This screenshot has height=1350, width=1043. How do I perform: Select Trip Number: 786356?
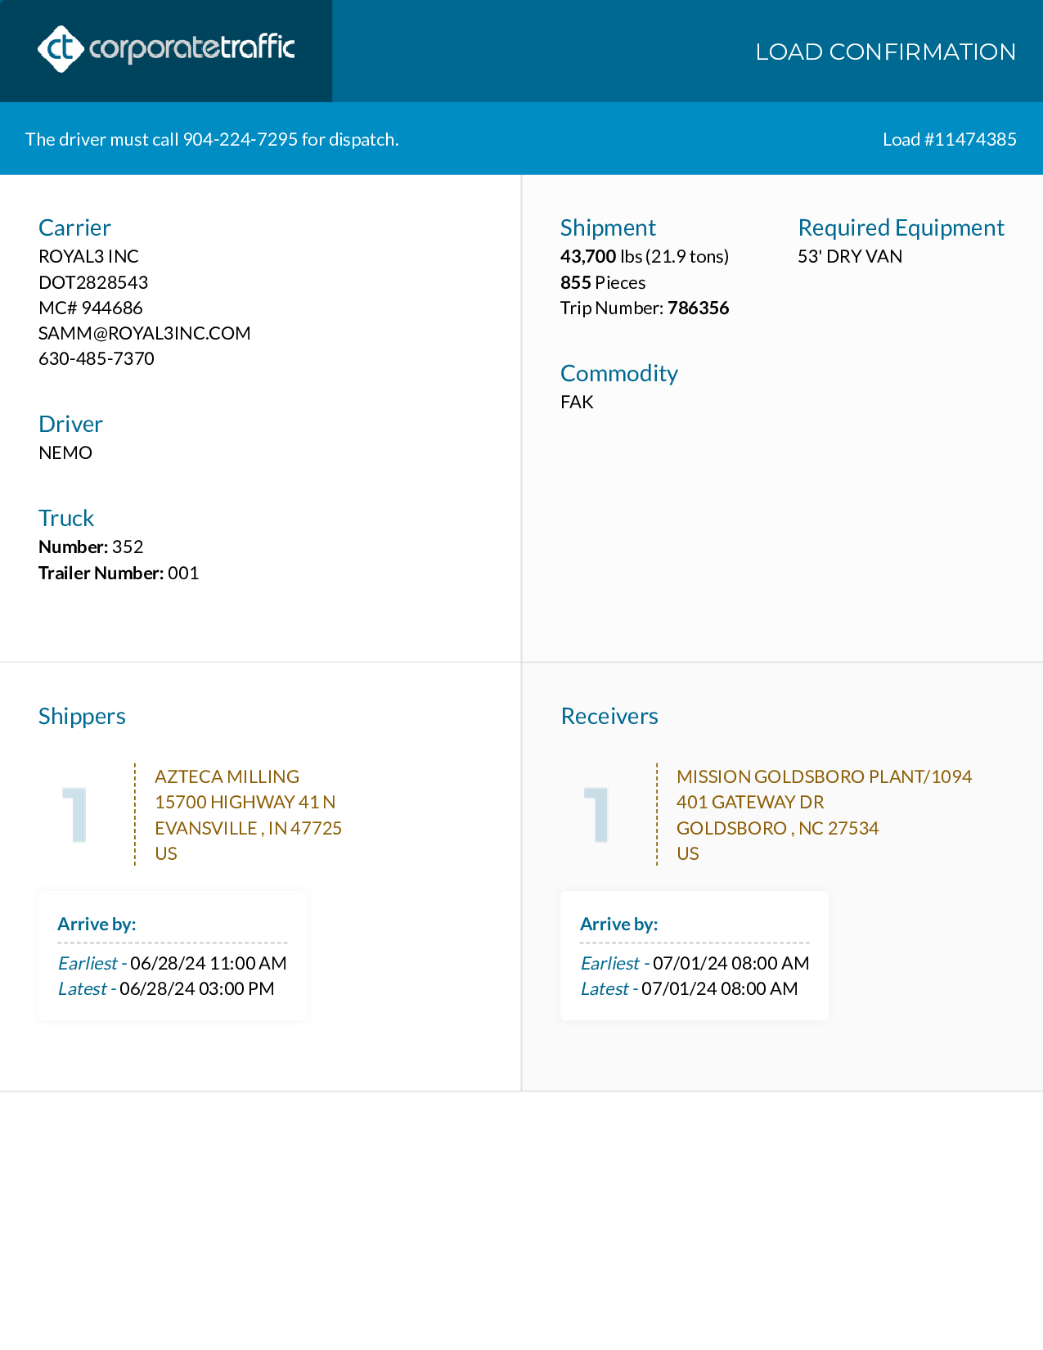645,308
